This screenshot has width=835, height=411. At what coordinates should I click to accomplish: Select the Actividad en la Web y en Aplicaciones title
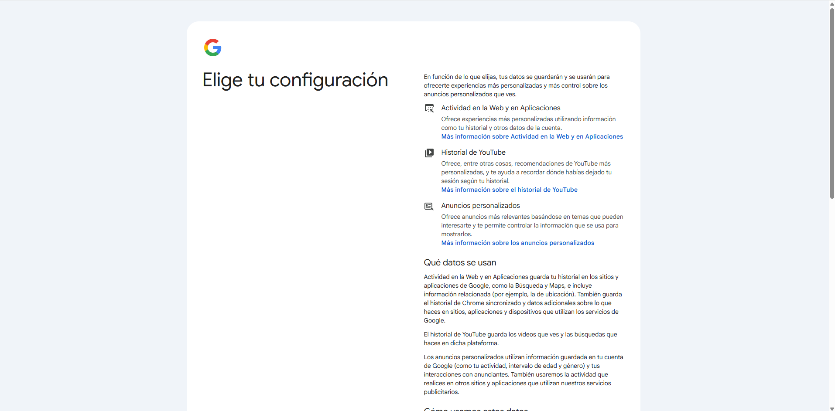[x=500, y=108]
